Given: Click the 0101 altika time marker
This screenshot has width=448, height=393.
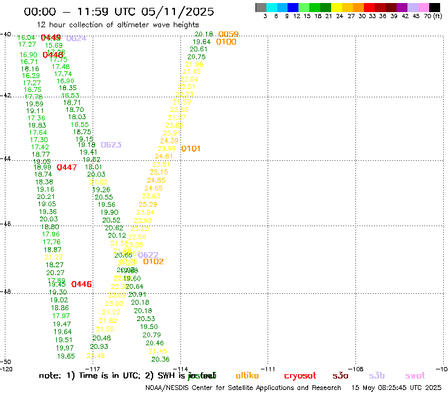Looking at the screenshot, I should tap(191, 149).
